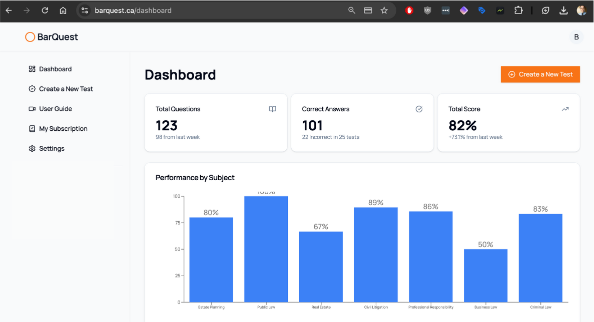Open the purple diamond extension icon

pyautogui.click(x=464, y=10)
